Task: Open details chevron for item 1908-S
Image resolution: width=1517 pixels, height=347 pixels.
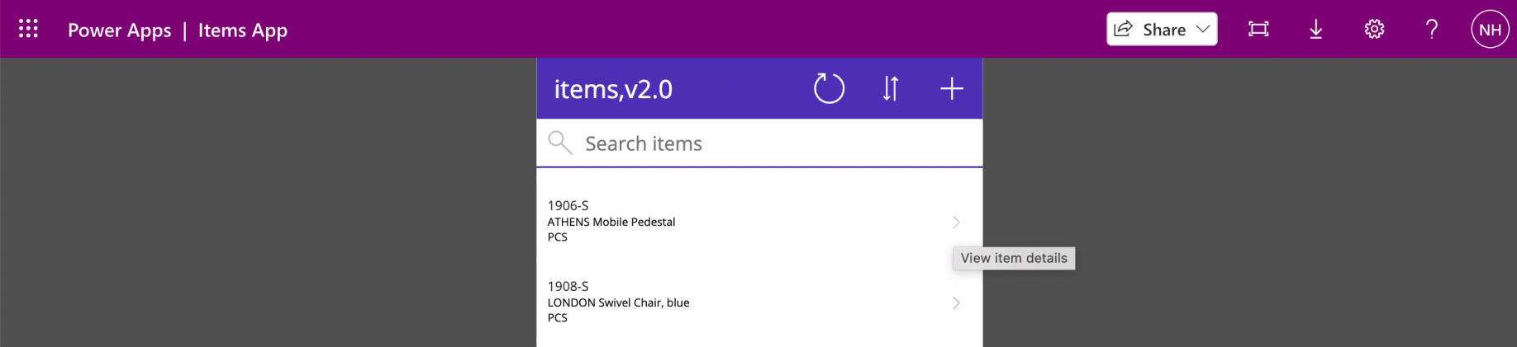Action: tap(956, 302)
